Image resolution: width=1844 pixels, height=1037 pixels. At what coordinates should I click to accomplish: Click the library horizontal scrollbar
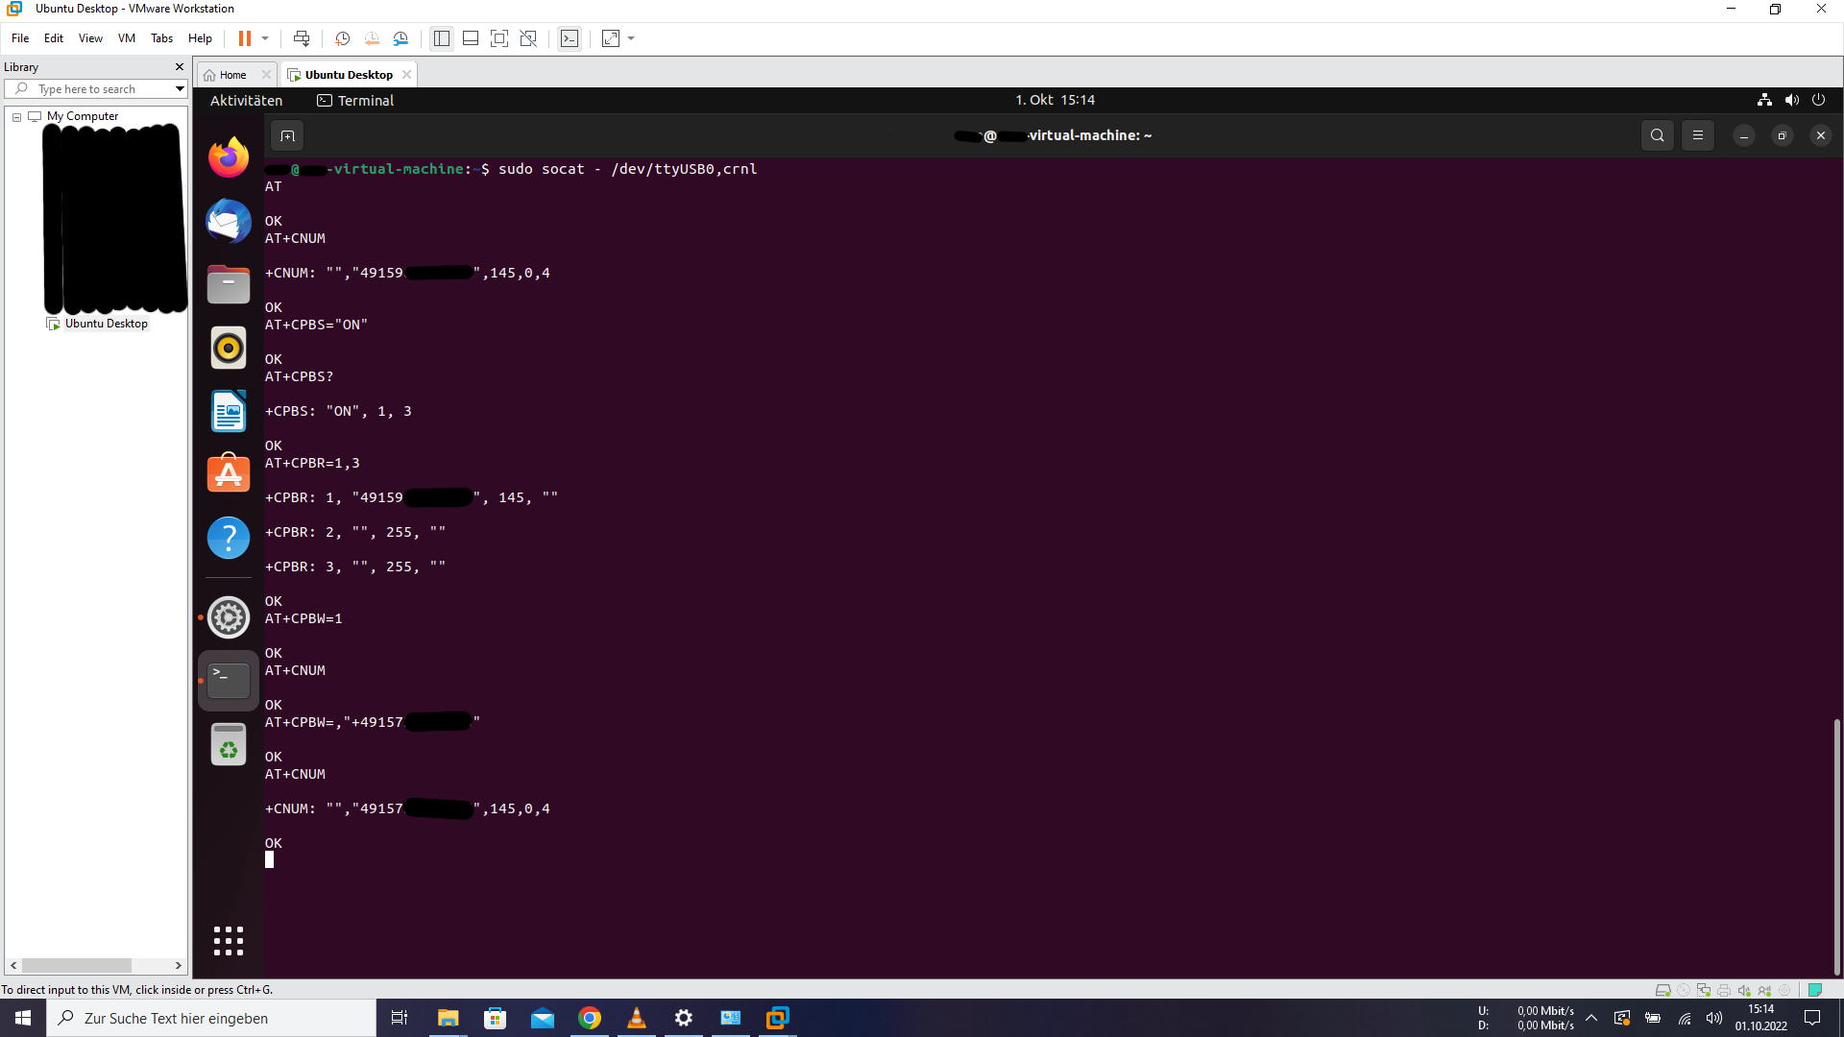point(77,965)
